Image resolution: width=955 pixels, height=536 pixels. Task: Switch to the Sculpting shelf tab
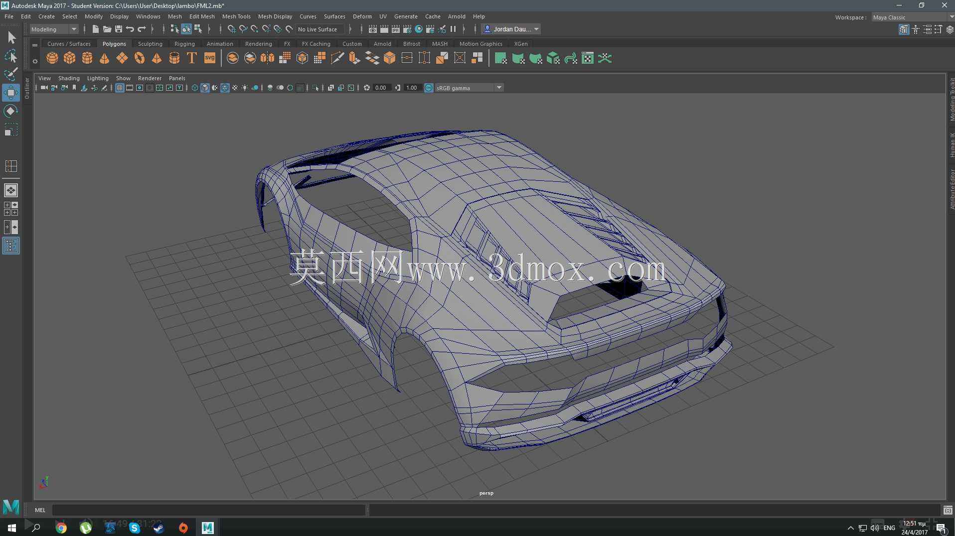pos(150,44)
